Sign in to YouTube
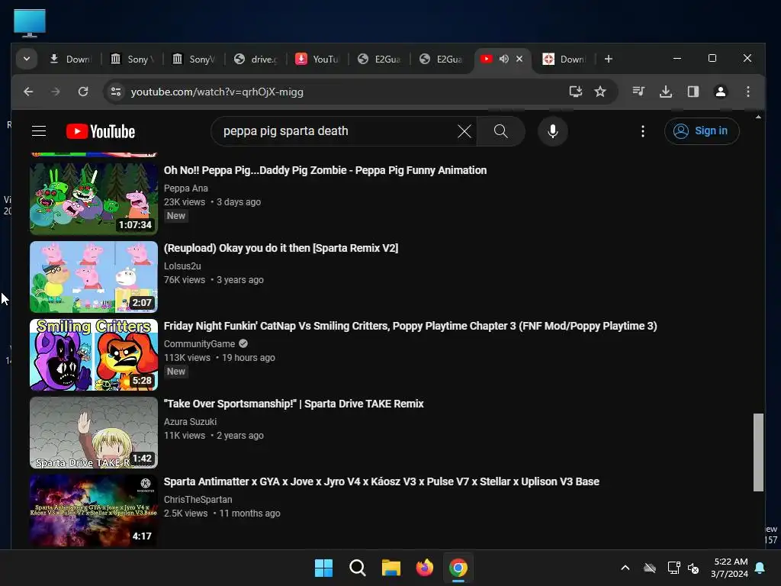The image size is (781, 586). 702,131
